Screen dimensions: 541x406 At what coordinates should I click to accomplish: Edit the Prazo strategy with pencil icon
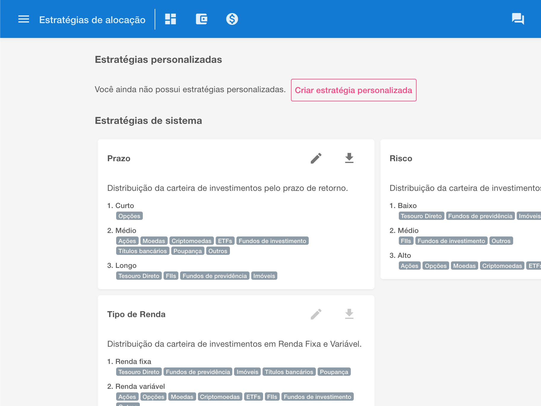(x=316, y=158)
